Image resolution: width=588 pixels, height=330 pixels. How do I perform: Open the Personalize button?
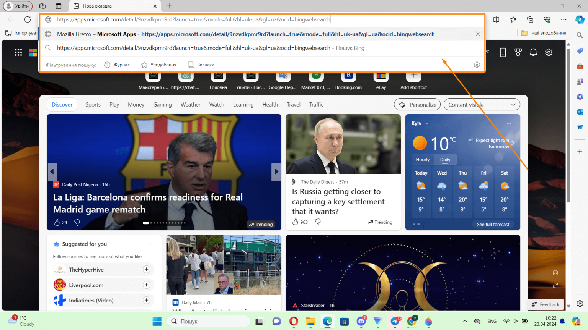point(417,104)
